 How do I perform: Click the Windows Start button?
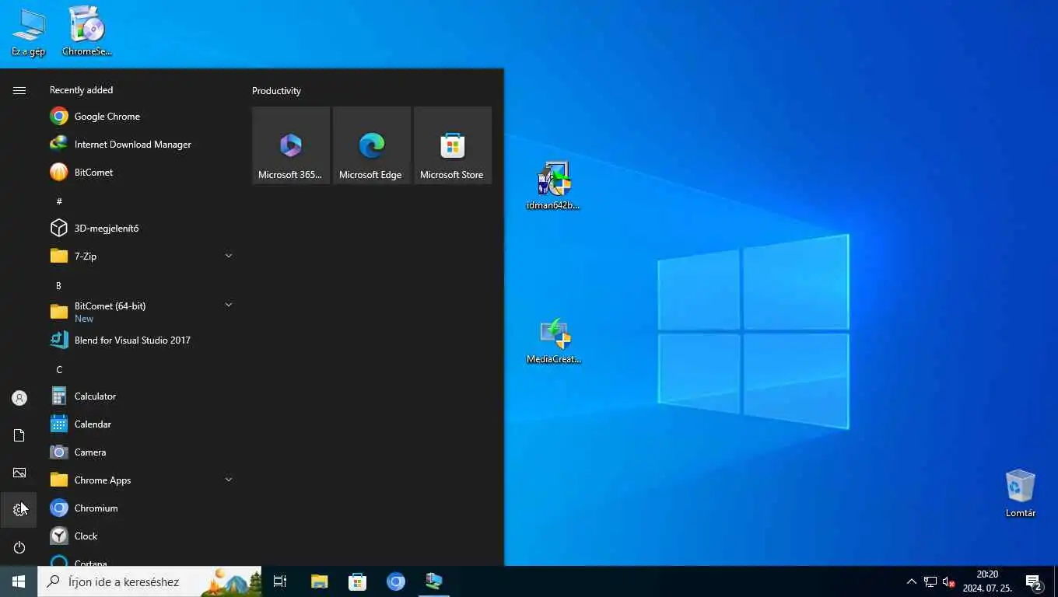click(x=19, y=581)
